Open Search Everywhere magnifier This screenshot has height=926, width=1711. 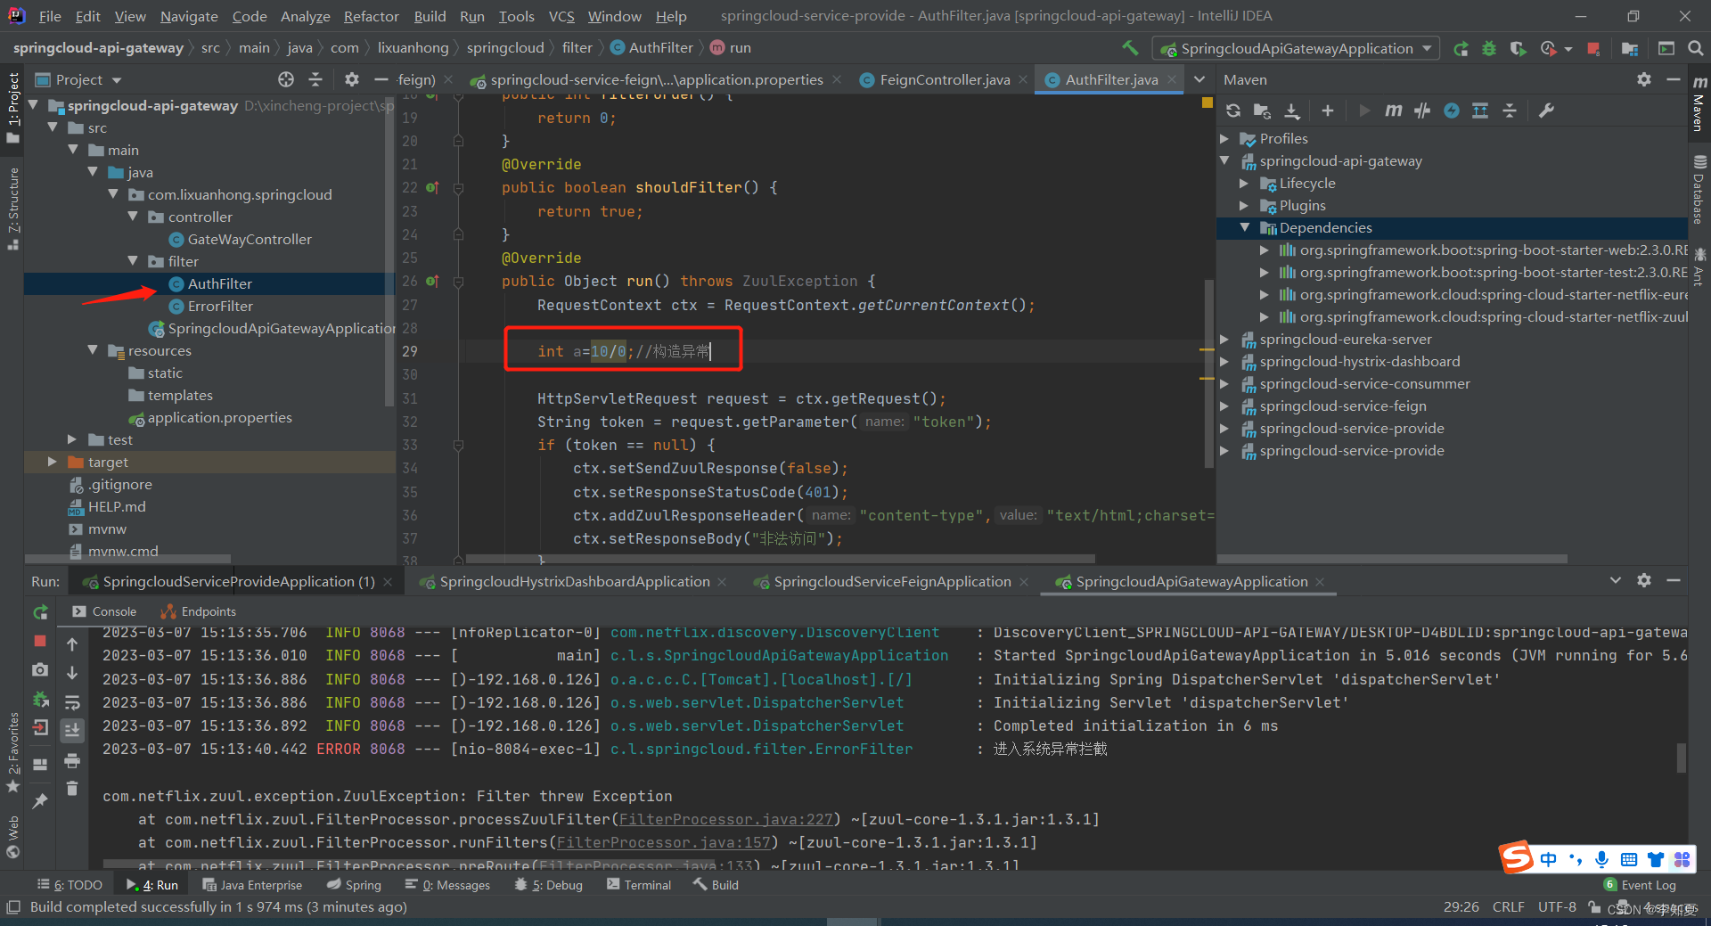(x=1695, y=48)
